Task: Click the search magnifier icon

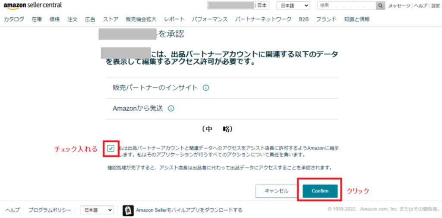Action: (x=380, y=6)
